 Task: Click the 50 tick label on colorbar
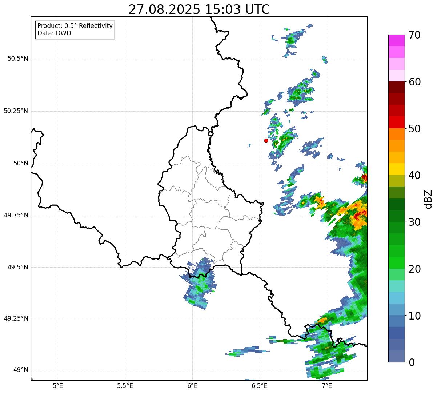415,129
